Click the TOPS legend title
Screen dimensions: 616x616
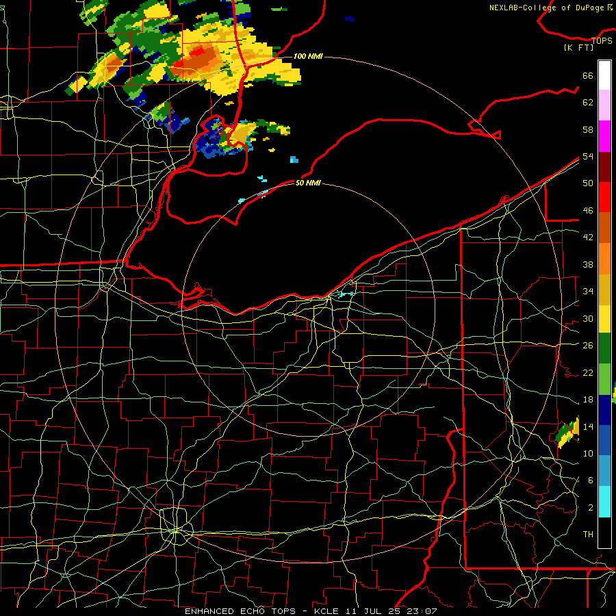[x=602, y=41]
